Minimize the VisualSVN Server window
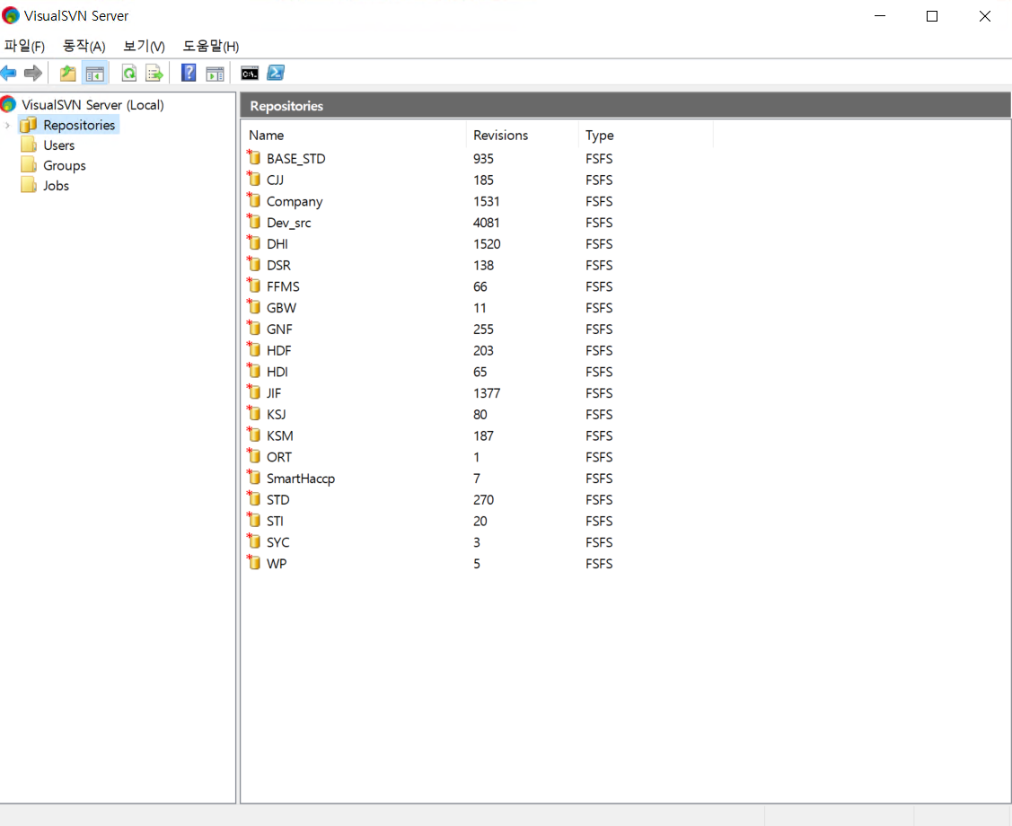This screenshot has height=826, width=1012. click(880, 16)
